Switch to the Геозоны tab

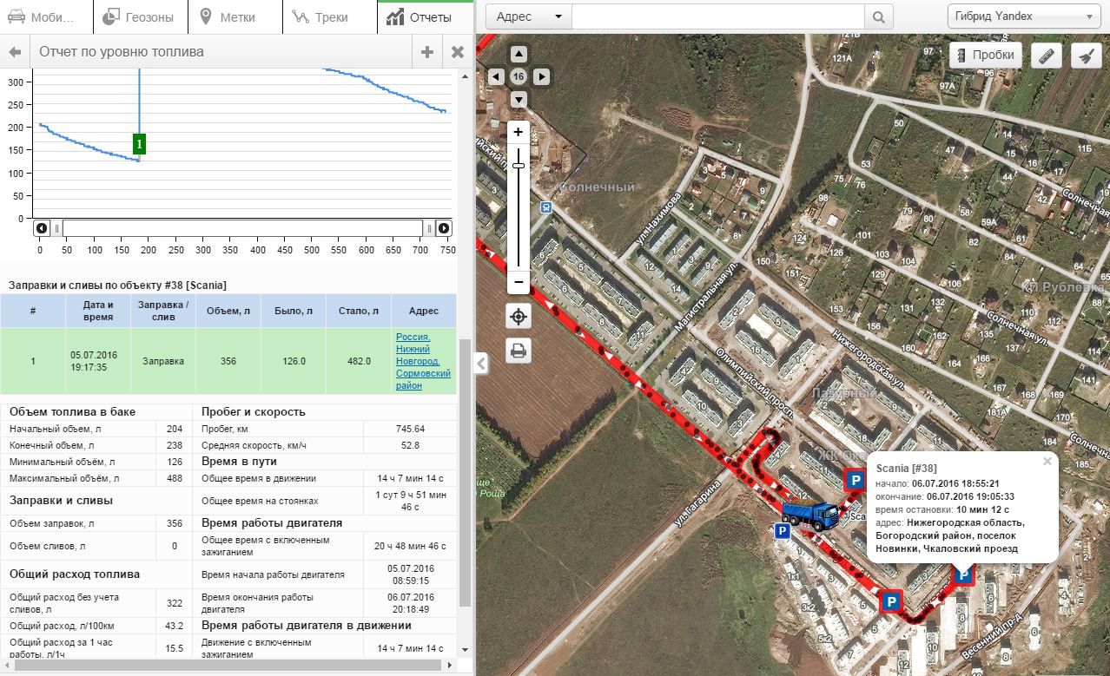coord(141,17)
